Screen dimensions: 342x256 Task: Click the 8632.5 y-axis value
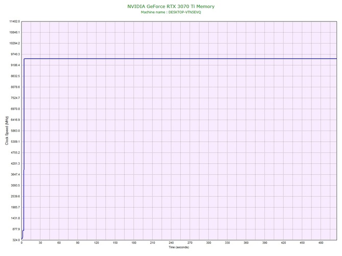point(15,76)
